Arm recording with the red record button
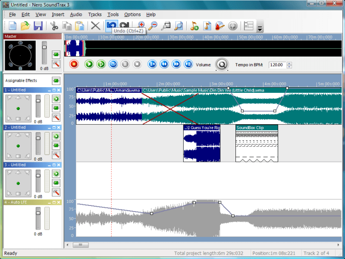The image size is (345, 259). coord(74,64)
